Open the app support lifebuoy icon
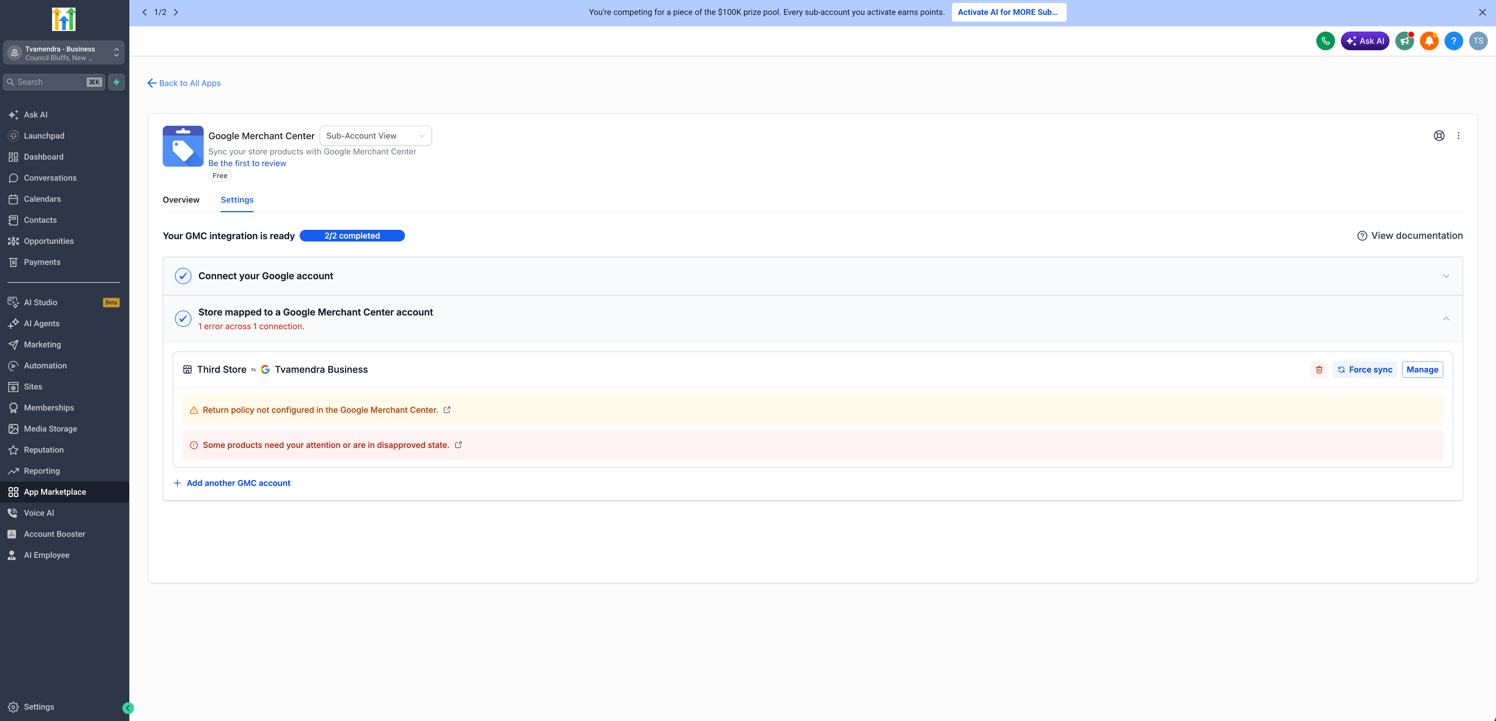Image resolution: width=1496 pixels, height=721 pixels. 1439,136
